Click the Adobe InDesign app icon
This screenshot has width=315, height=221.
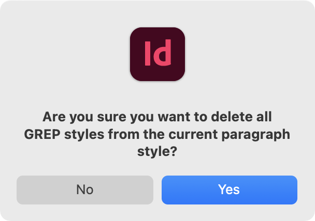(x=157, y=54)
